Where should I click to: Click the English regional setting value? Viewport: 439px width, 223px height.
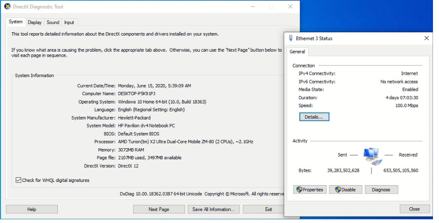tap(151, 110)
